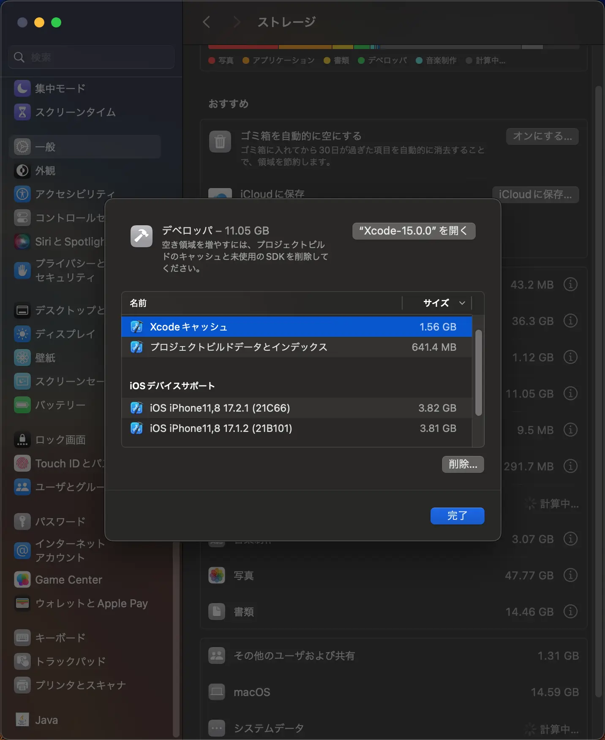This screenshot has width=605, height=740.
Task: Click yellow 書類 segment of storage bar
Action: (343, 47)
